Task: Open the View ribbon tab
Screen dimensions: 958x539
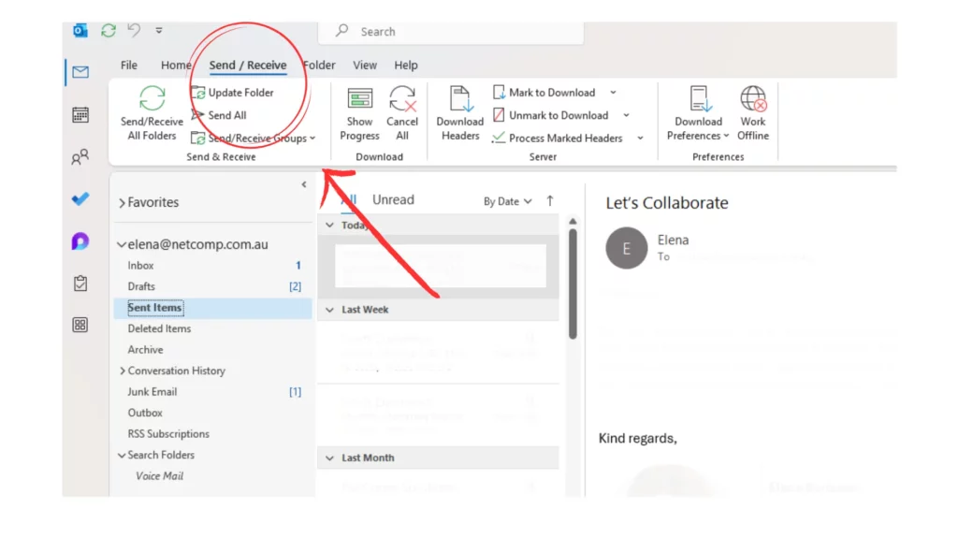Action: tap(364, 65)
